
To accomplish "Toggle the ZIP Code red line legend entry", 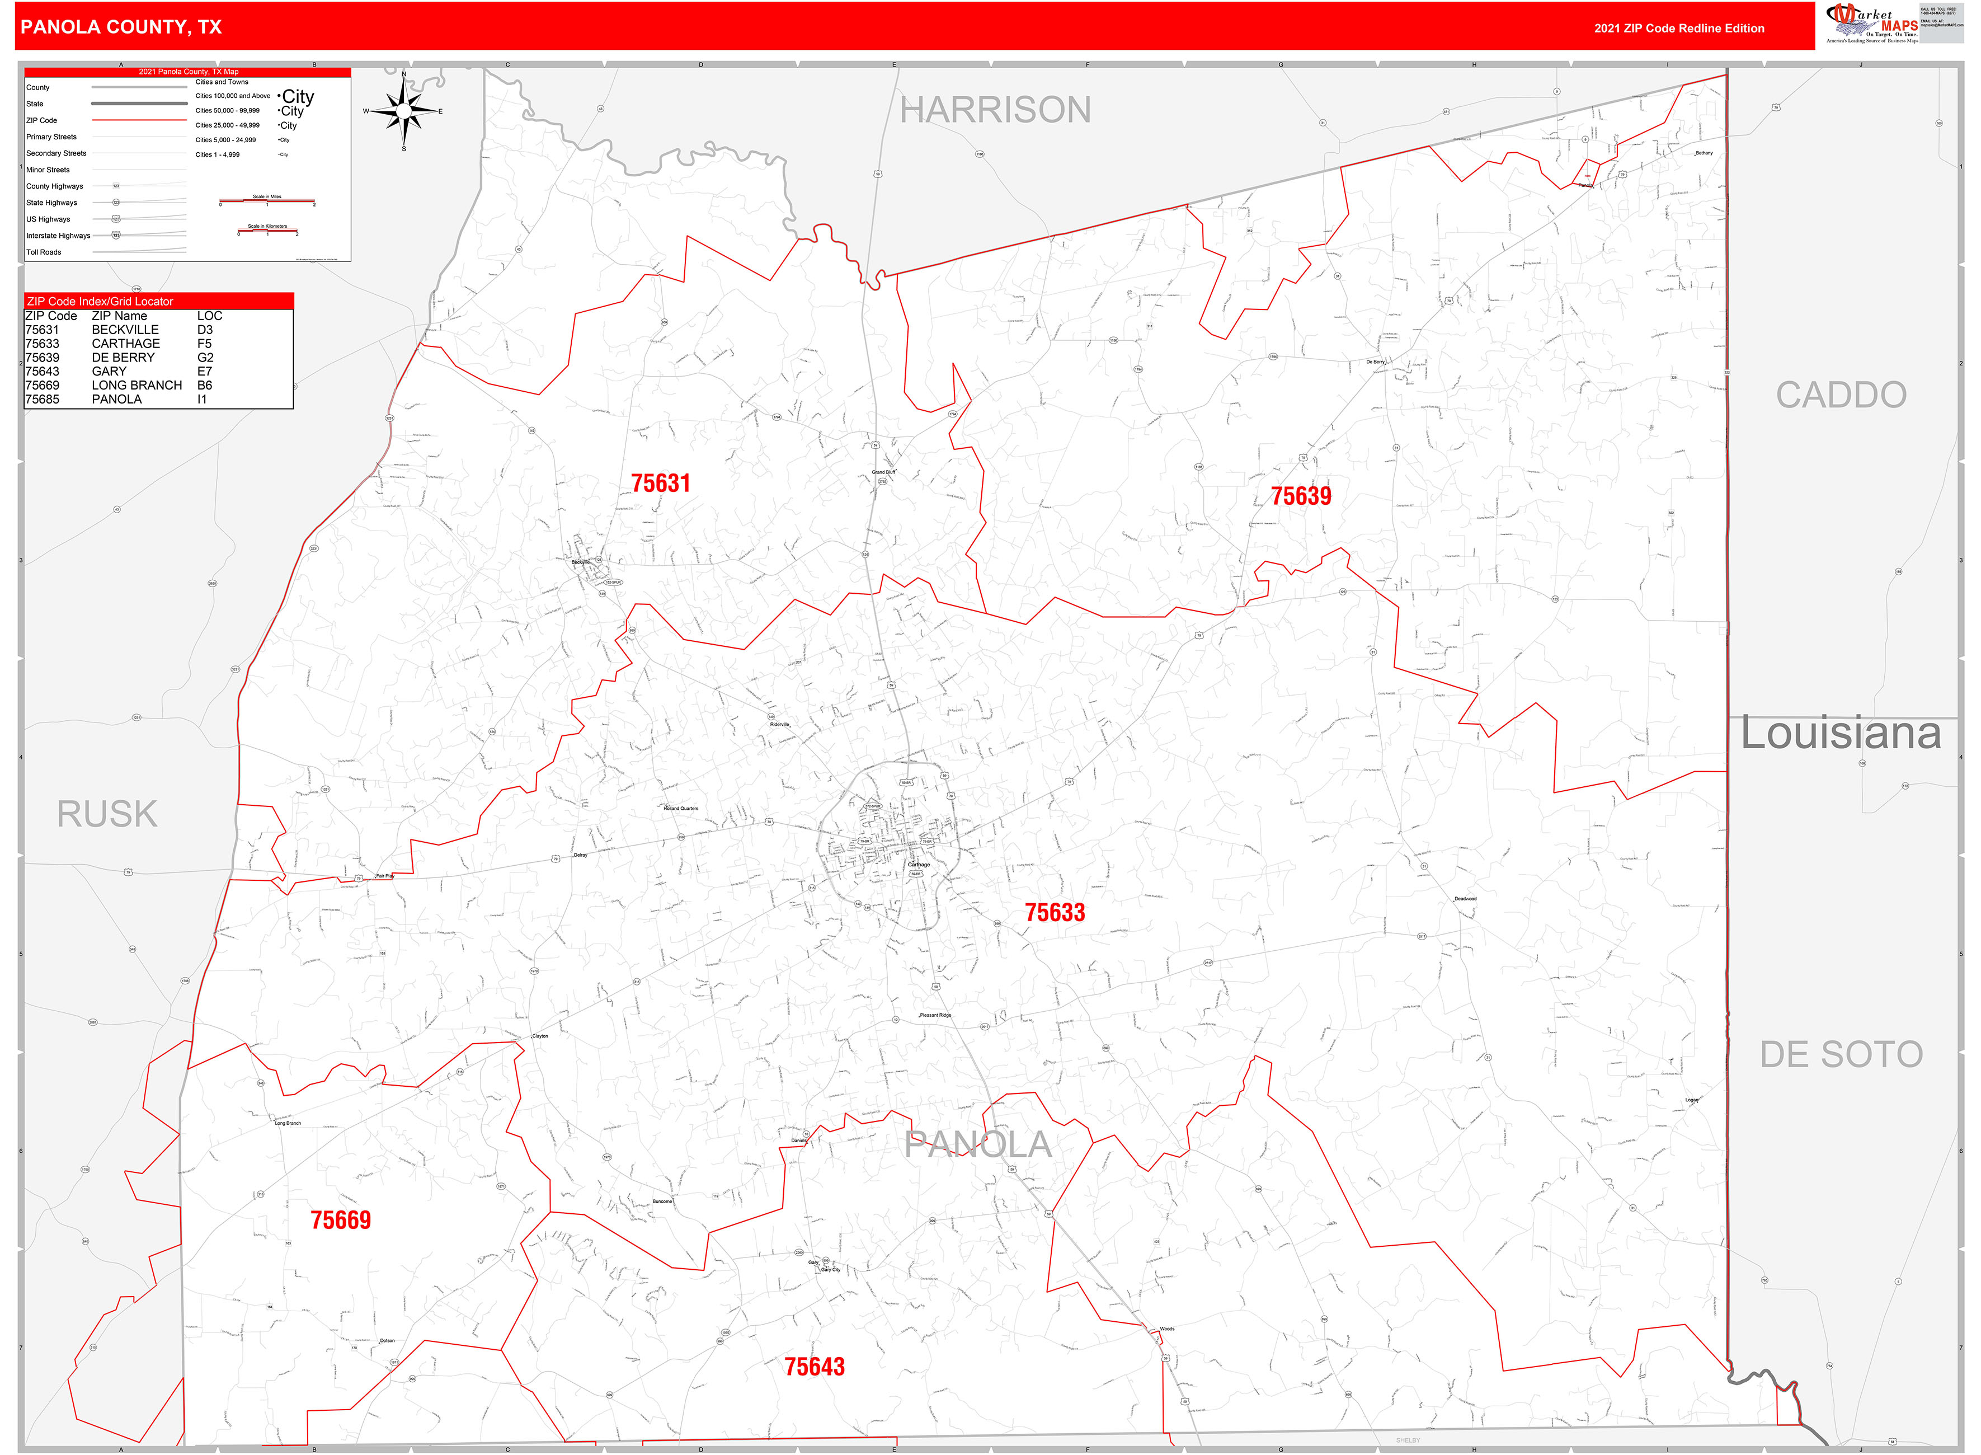I will (x=140, y=121).
